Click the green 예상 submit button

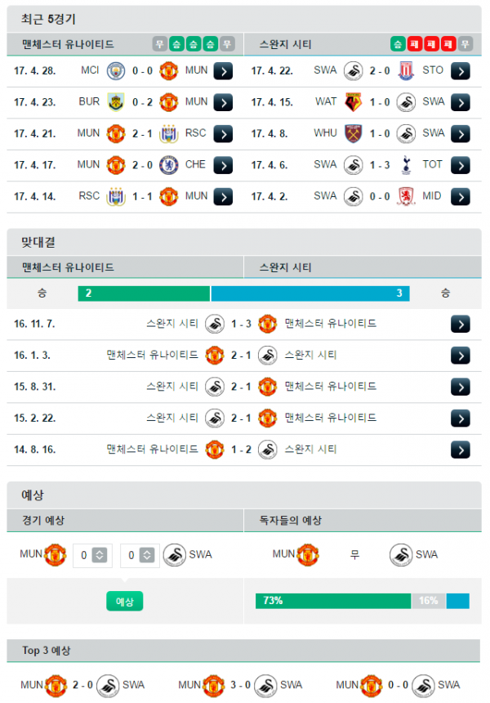coord(124,601)
